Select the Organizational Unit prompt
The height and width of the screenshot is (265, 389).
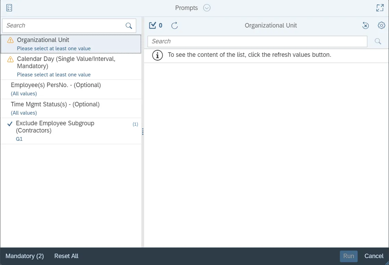click(71, 44)
